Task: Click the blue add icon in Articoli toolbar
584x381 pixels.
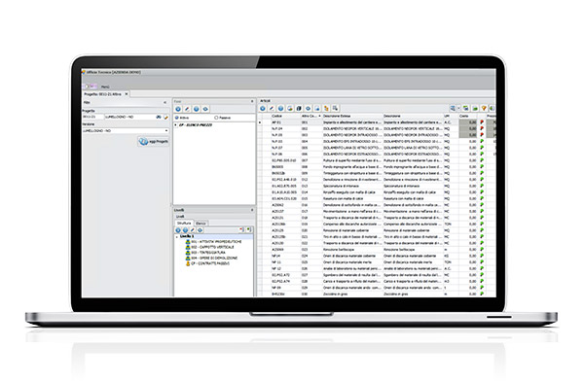Action: tap(263, 108)
